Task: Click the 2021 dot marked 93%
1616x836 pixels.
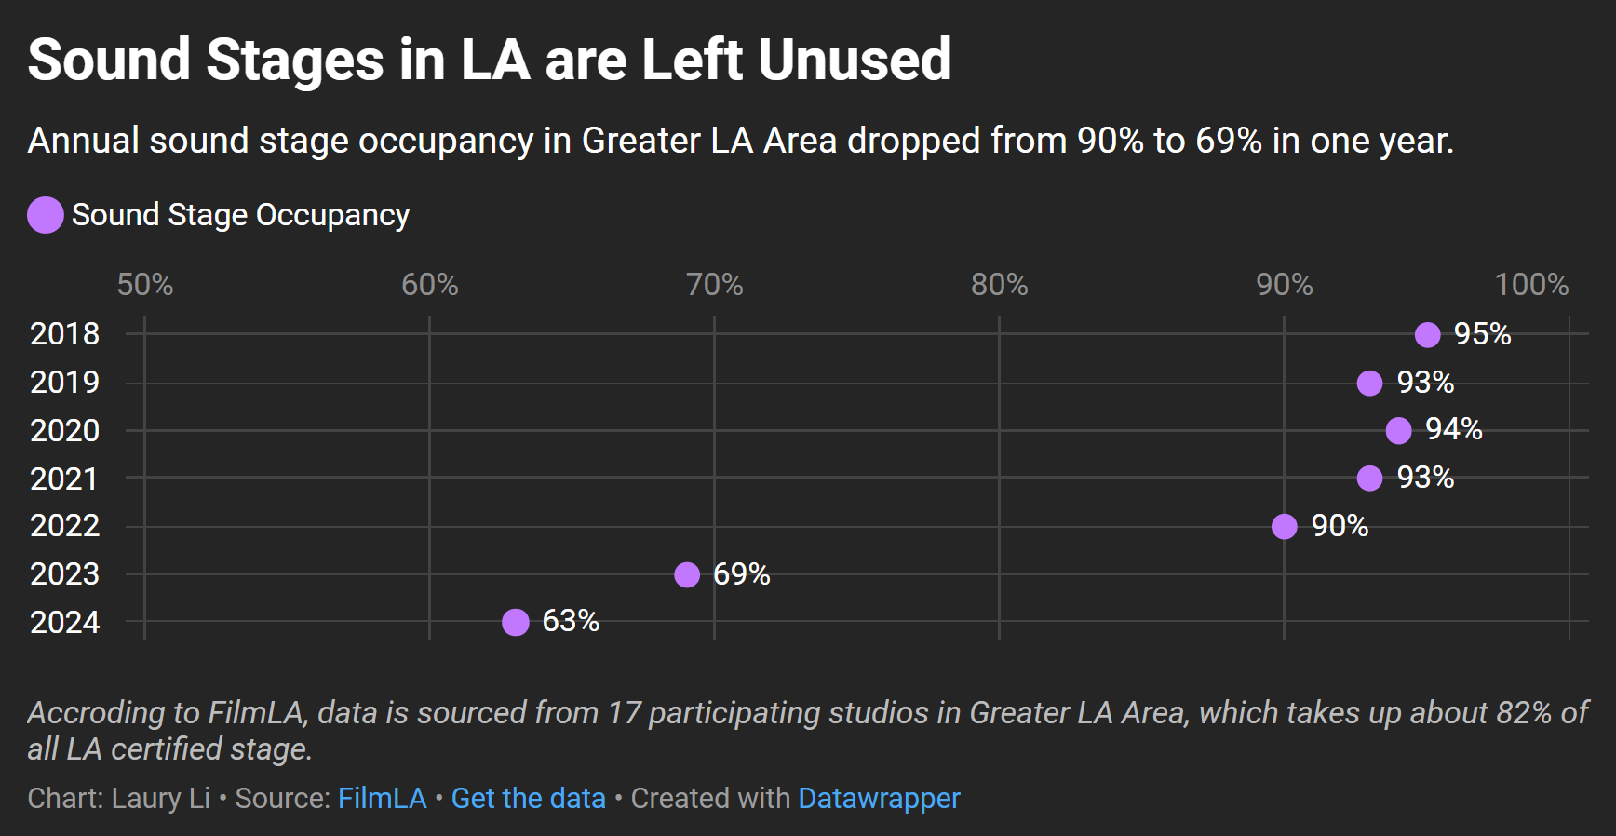Action: 1369,478
